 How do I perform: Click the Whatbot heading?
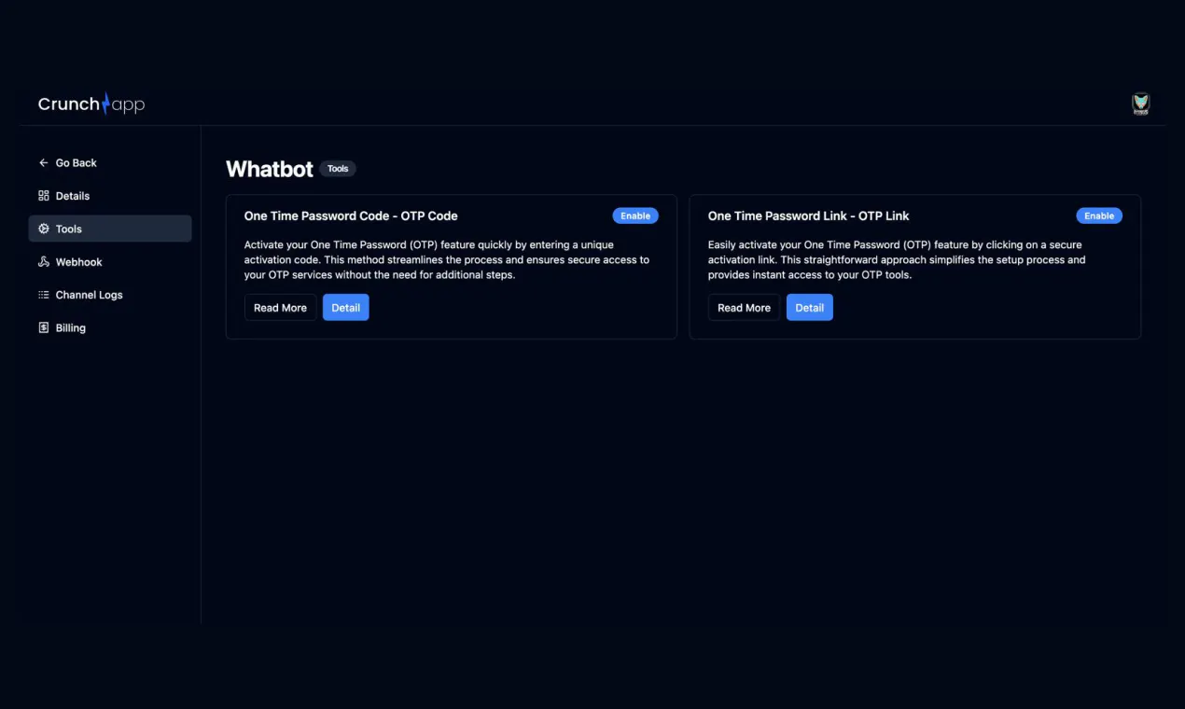[x=270, y=169]
